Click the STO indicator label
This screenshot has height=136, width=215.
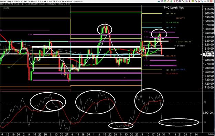click(208, 113)
